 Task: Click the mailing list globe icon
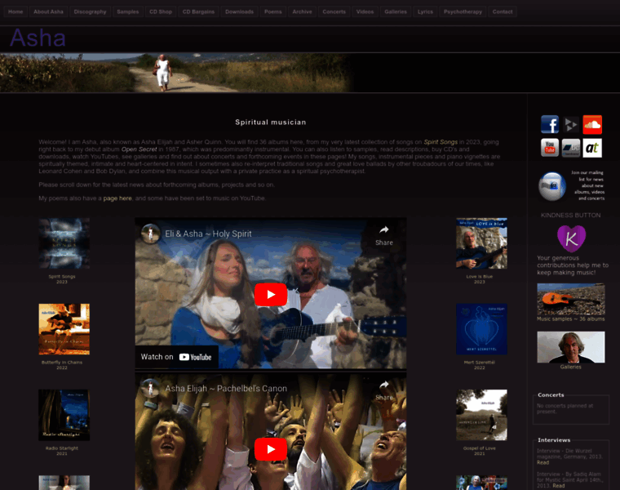tap(552, 186)
